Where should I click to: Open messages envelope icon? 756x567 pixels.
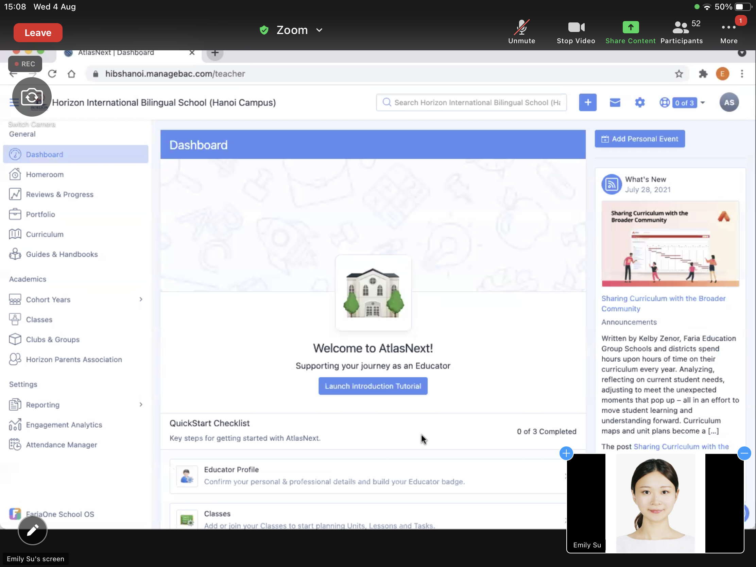pyautogui.click(x=615, y=103)
